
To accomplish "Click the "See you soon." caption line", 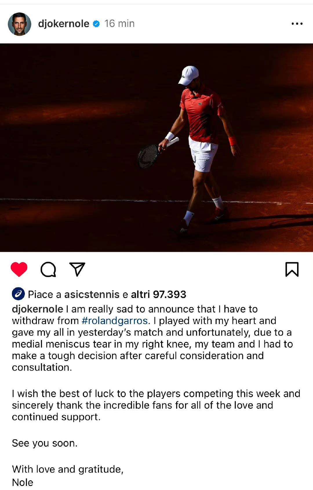I will pos(45,443).
